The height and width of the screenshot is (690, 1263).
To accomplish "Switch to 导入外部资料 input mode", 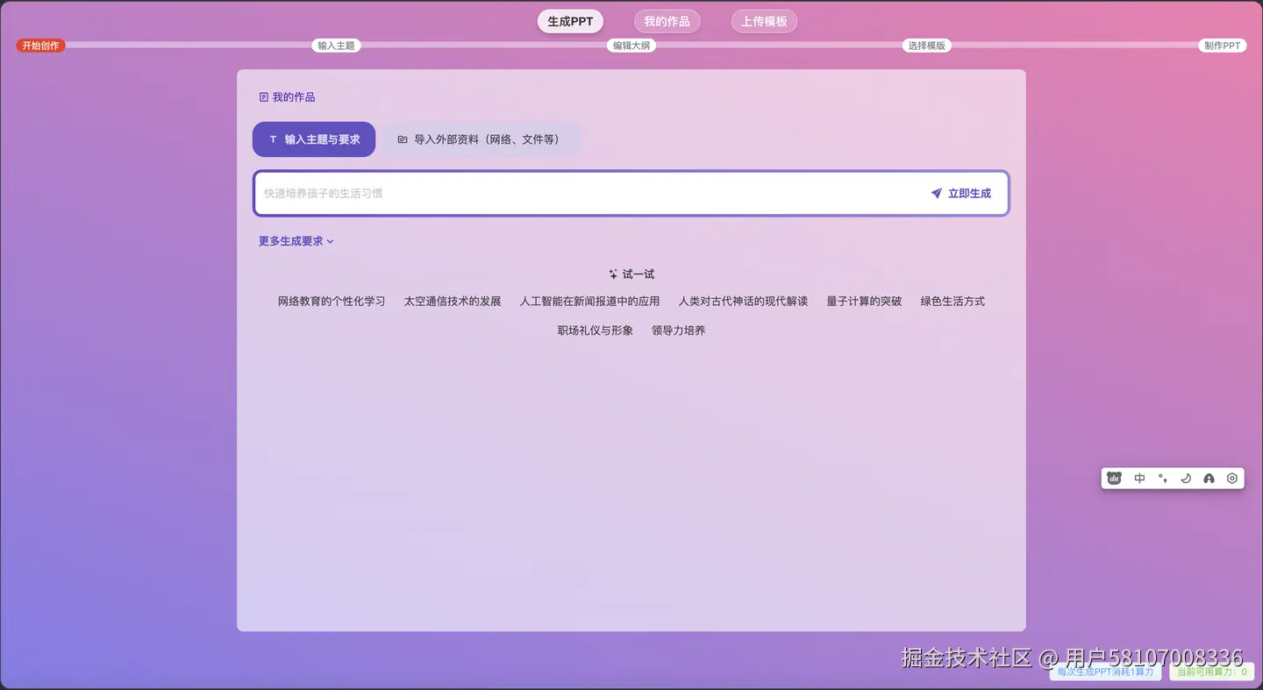I will pyautogui.click(x=481, y=139).
